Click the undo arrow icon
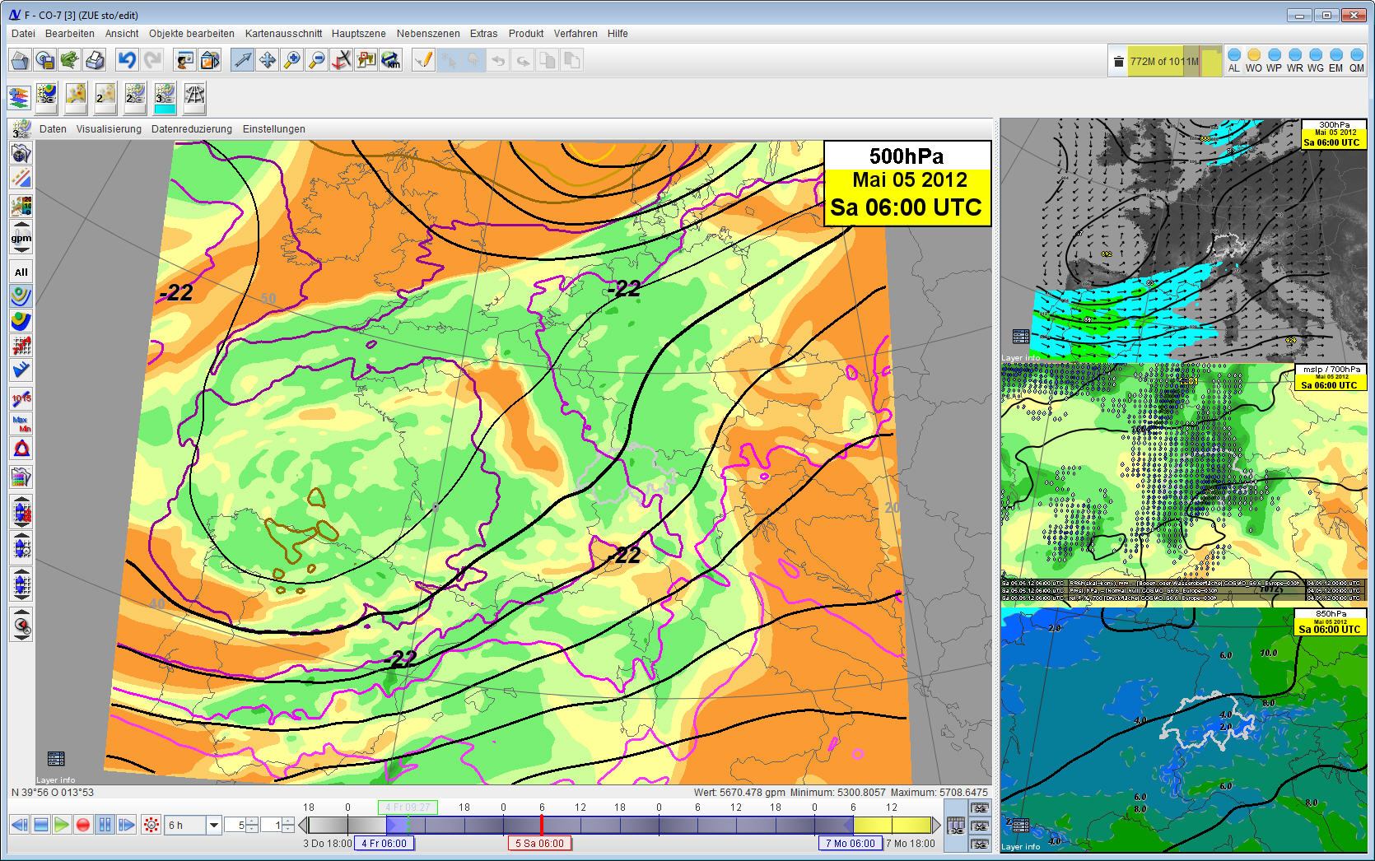Viewport: 1375px width, 861px height. pyautogui.click(x=127, y=60)
